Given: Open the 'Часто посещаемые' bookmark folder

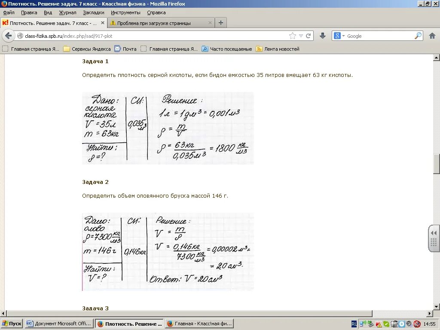Looking at the screenshot, I should tap(227, 49).
